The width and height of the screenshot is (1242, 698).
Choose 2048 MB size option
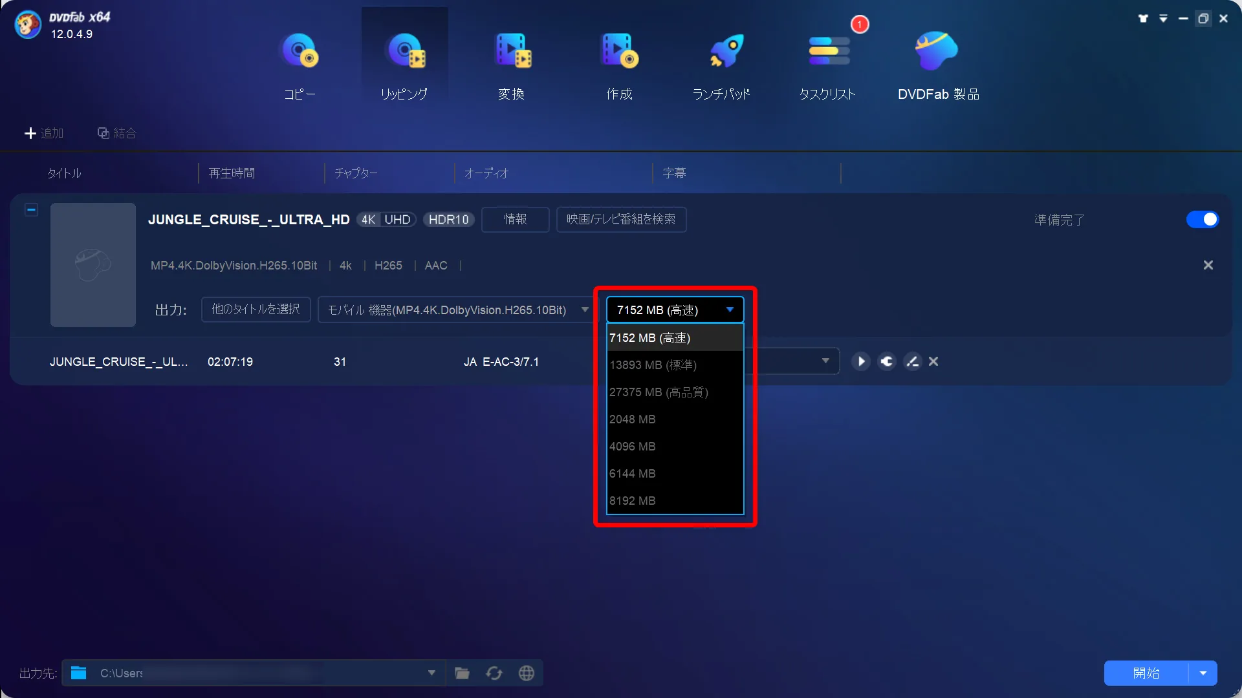pyautogui.click(x=675, y=419)
